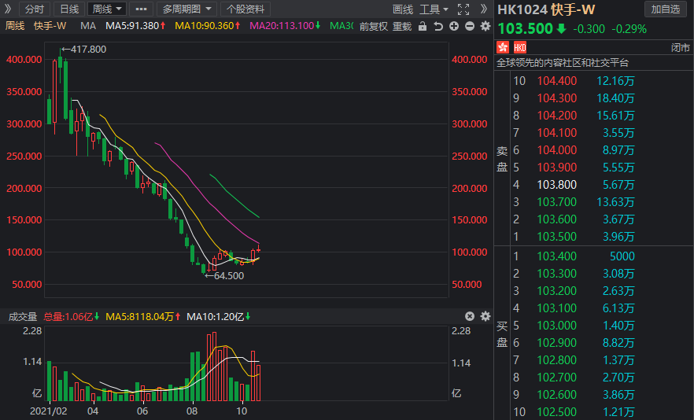Click the 买盘 buy side label

(x=502, y=334)
